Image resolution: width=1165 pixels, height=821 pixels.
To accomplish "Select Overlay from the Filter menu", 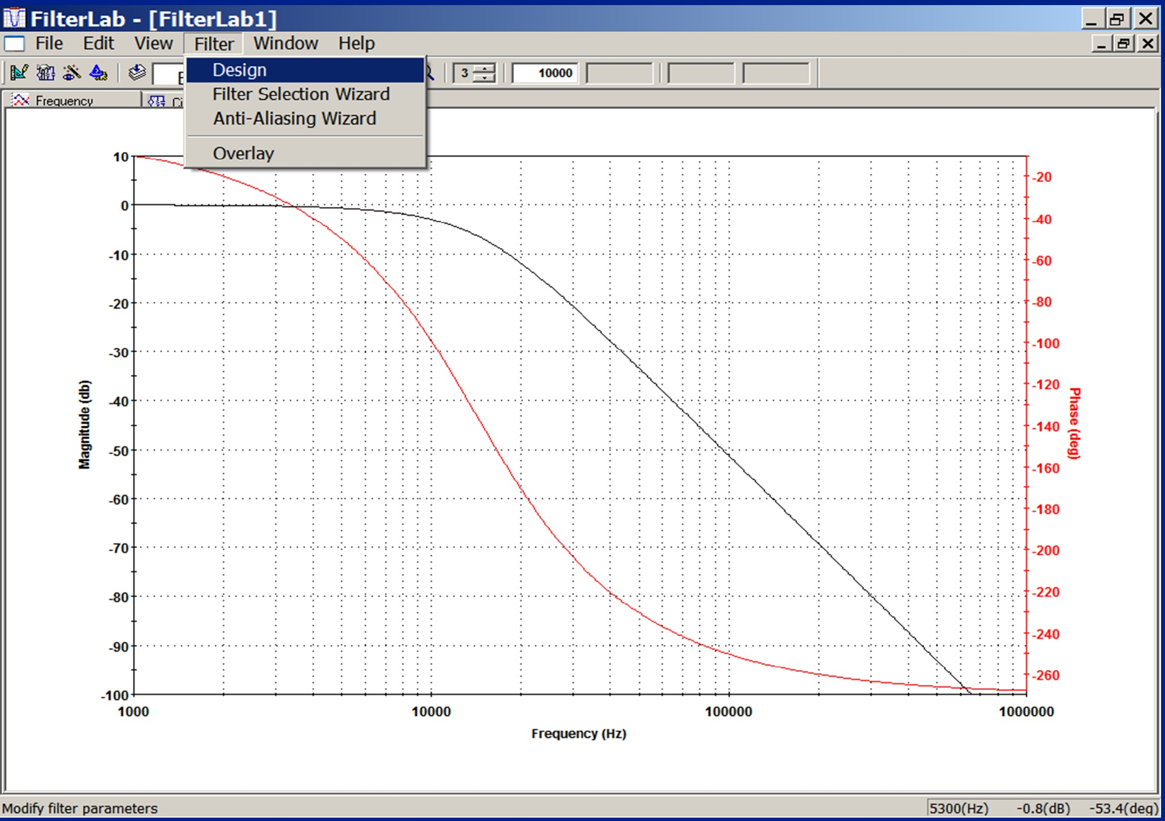I will [x=243, y=153].
